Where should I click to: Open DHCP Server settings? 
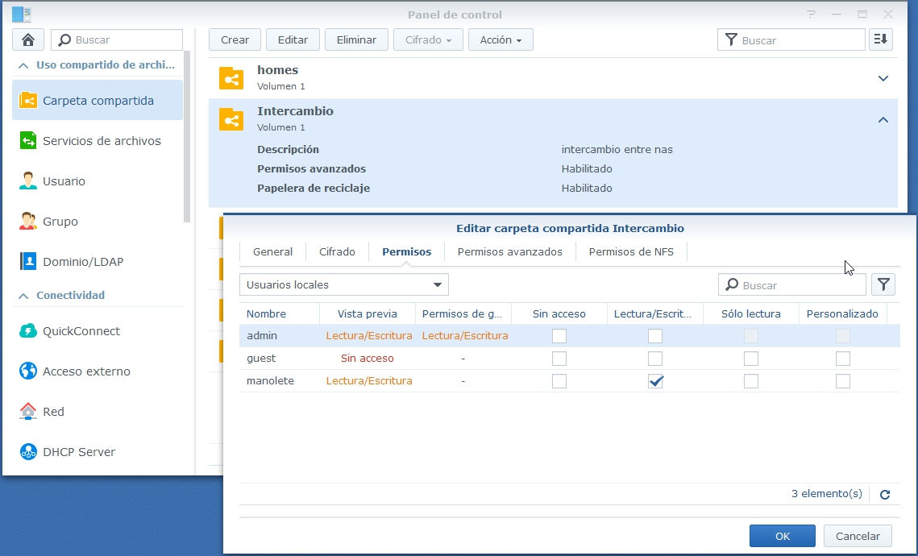tap(78, 452)
